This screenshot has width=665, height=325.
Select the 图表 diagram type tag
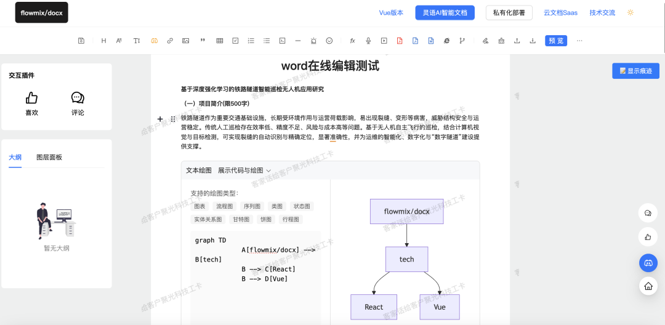coord(199,206)
